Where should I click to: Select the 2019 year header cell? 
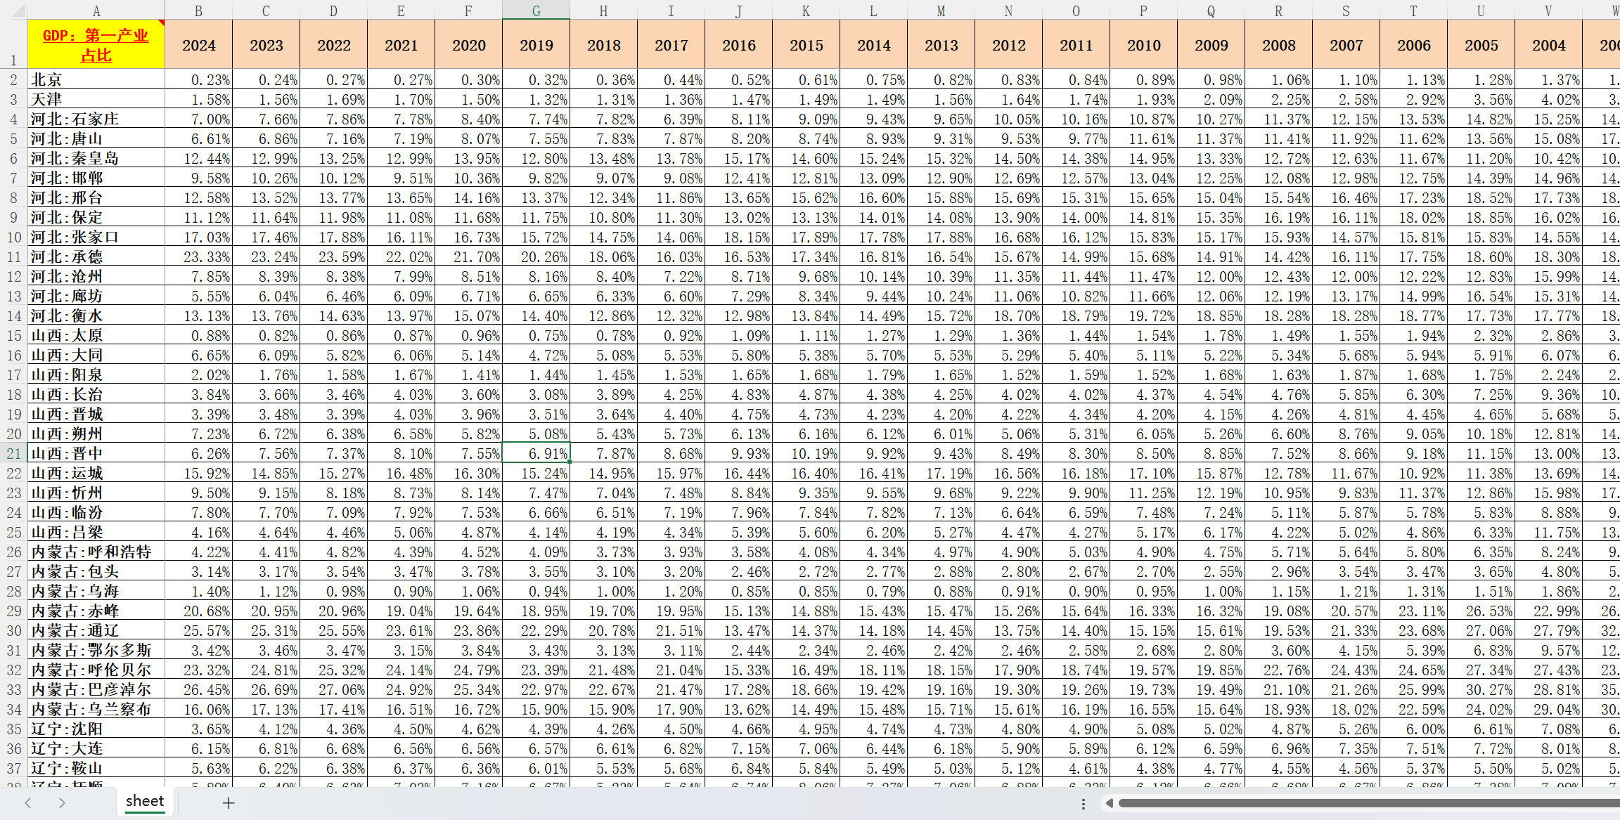536,45
